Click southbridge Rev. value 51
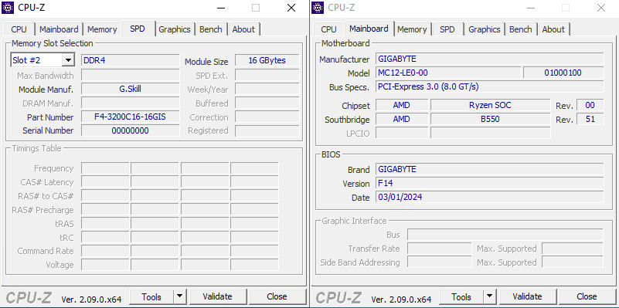The width and height of the screenshot is (619, 308). [x=590, y=119]
